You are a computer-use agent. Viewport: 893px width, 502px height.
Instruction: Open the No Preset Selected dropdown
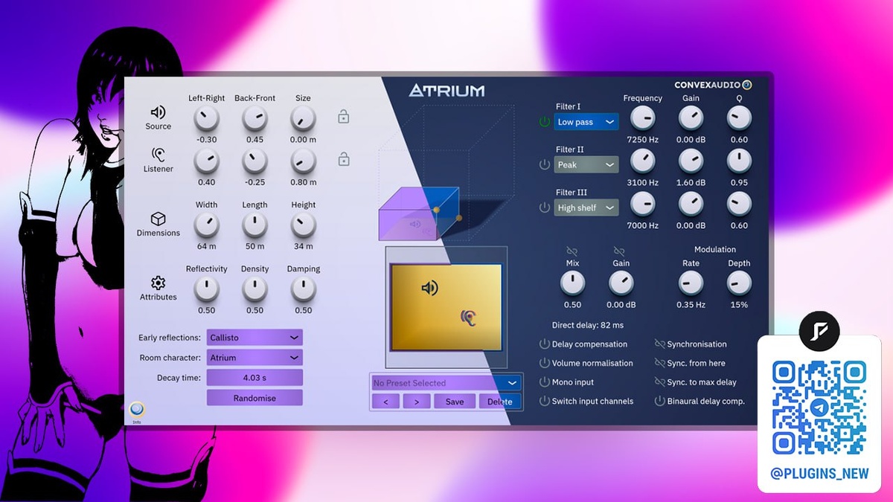(x=446, y=383)
